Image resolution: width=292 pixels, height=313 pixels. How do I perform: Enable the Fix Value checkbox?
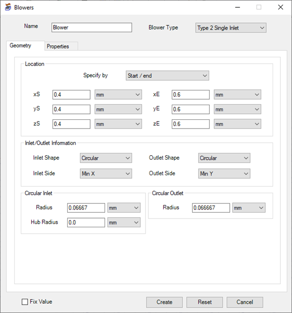coord(25,302)
